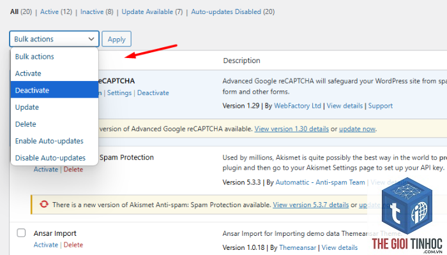
Task: Open View version 1.30 details link
Action: click(x=292, y=129)
